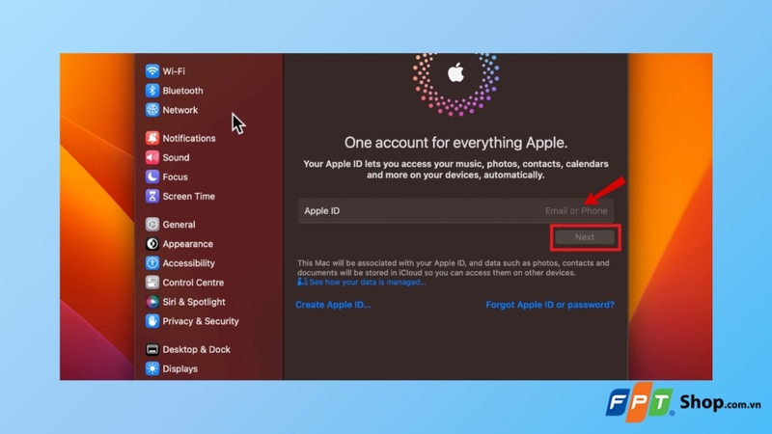Open Screen Time settings label
772x434 pixels.
click(x=188, y=197)
